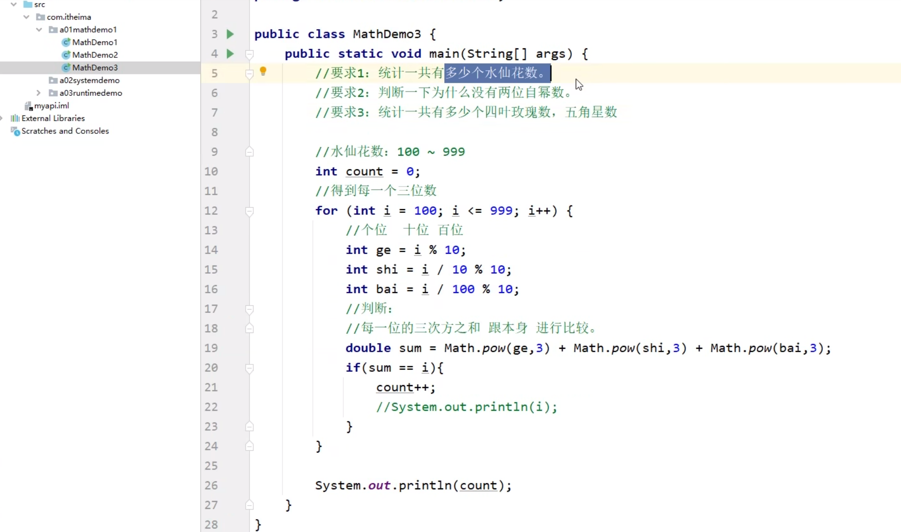Click the class icon beside MathDemo2

tap(66, 55)
